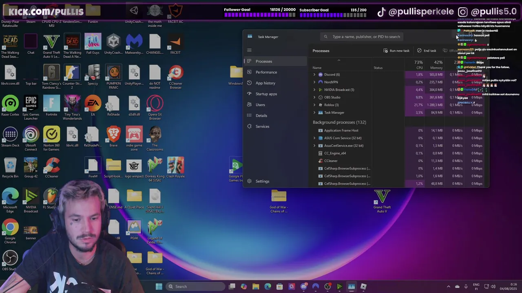Open the Services tab in Task Manager
The width and height of the screenshot is (522, 293).
tap(275, 127)
